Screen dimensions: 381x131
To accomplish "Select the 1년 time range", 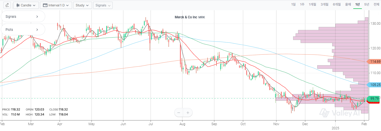I will click(x=357, y=4).
